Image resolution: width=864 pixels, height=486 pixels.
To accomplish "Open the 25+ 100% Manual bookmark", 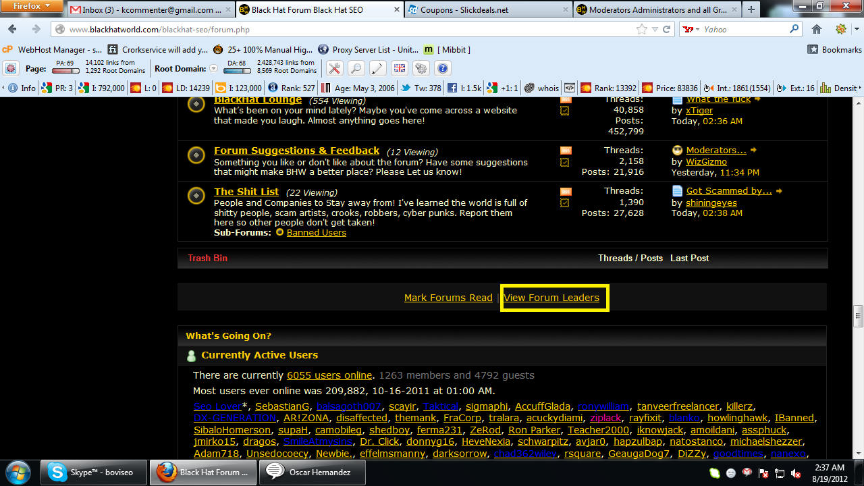I will [x=262, y=49].
